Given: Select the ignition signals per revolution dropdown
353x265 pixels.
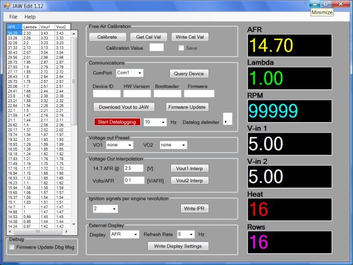Looking at the screenshot, I should (104, 209).
